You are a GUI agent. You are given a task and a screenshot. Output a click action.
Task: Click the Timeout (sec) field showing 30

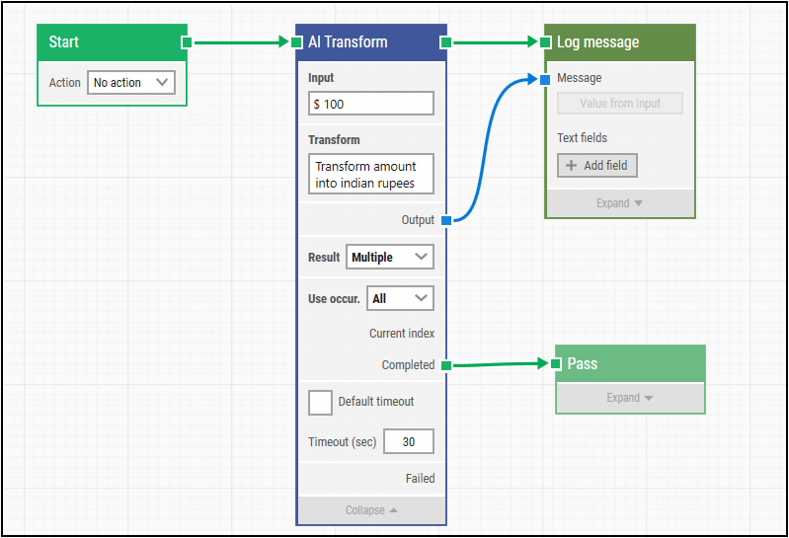408,442
